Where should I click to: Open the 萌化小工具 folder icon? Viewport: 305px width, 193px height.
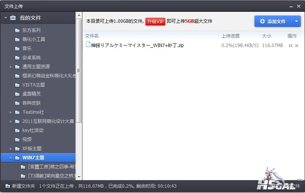tap(17, 39)
